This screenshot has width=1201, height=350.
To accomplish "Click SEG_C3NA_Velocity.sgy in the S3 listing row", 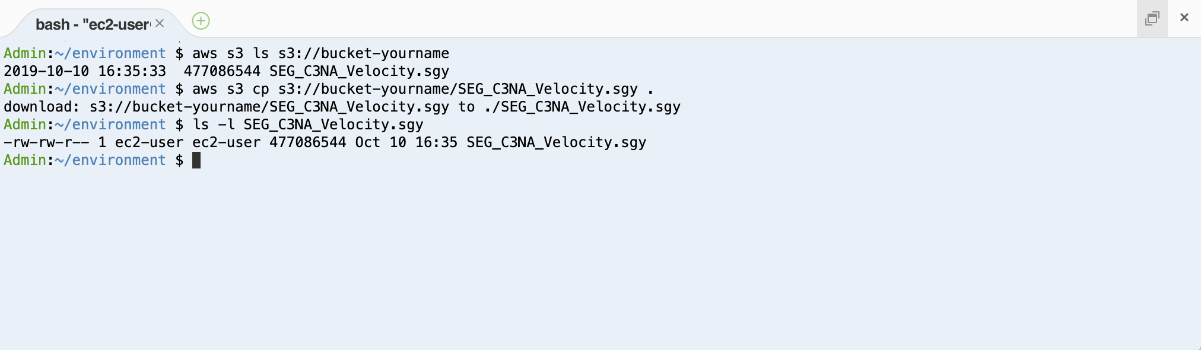I will click(359, 71).
